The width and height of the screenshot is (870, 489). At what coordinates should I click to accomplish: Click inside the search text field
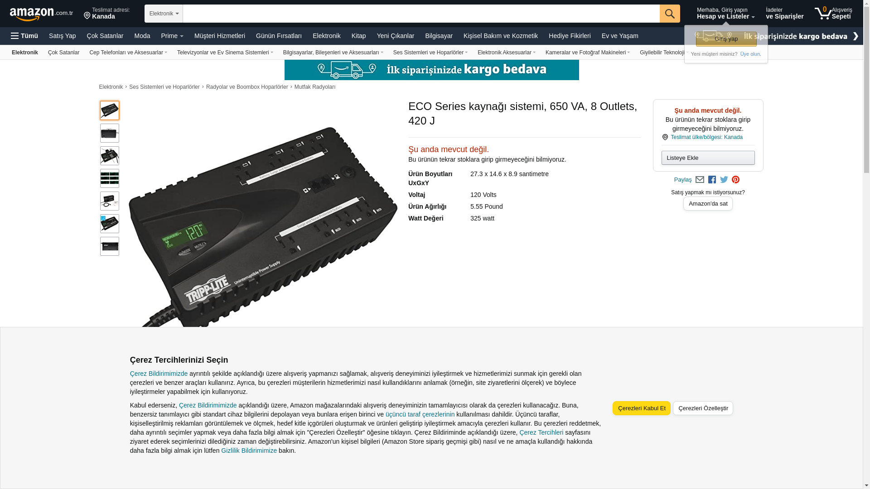click(x=421, y=14)
